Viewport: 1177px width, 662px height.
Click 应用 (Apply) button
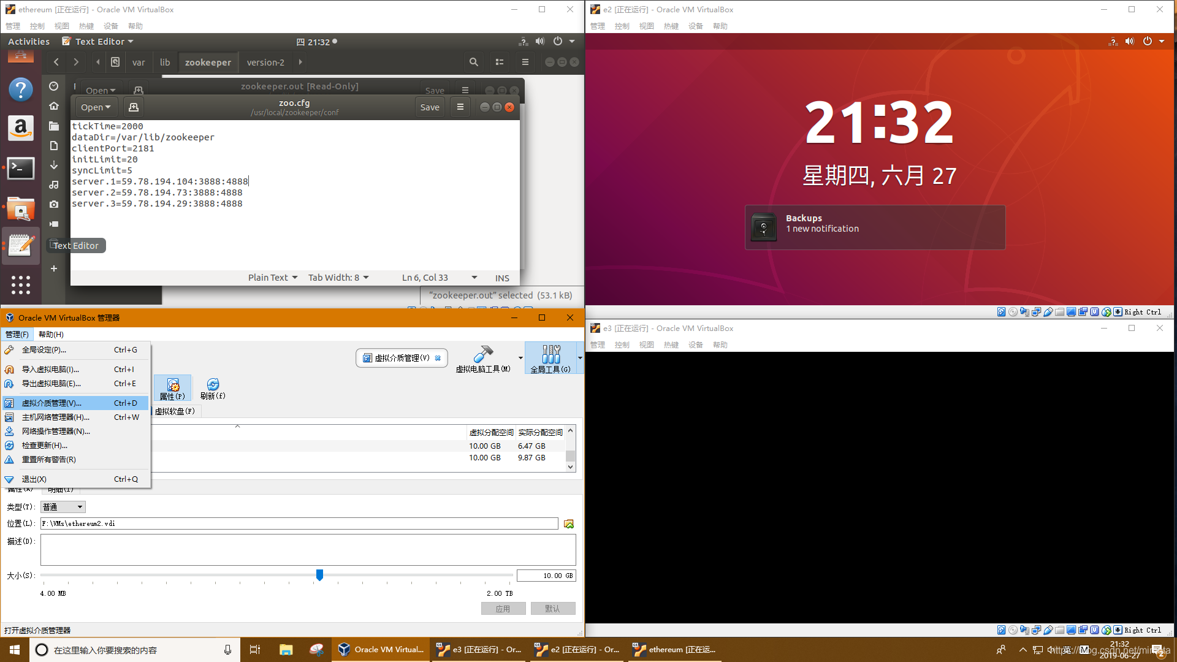tap(503, 609)
